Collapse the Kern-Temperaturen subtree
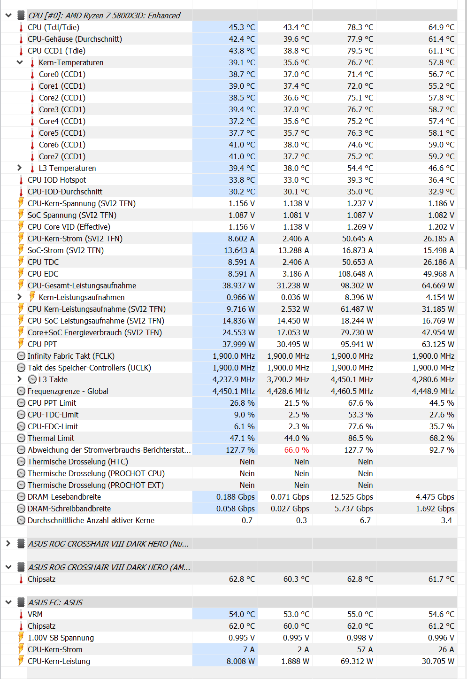Screen dimensions: 467x679 tap(20, 62)
